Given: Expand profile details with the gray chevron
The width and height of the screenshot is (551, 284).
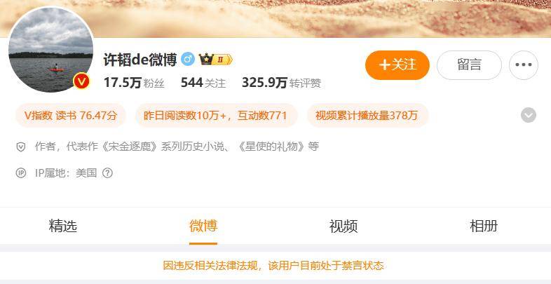Looking at the screenshot, I should point(529,115).
